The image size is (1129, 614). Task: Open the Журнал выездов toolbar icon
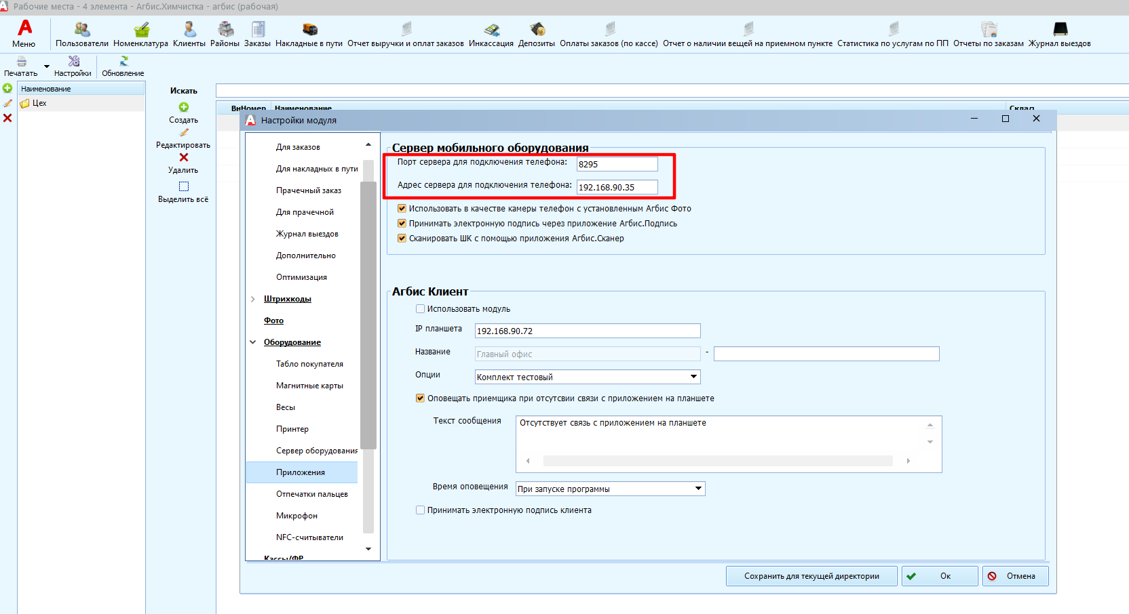click(1060, 29)
